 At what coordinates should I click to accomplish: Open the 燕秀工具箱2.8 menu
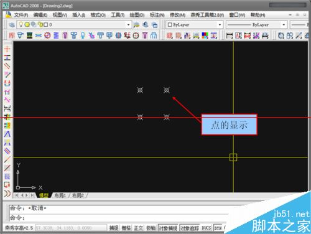(x=207, y=15)
